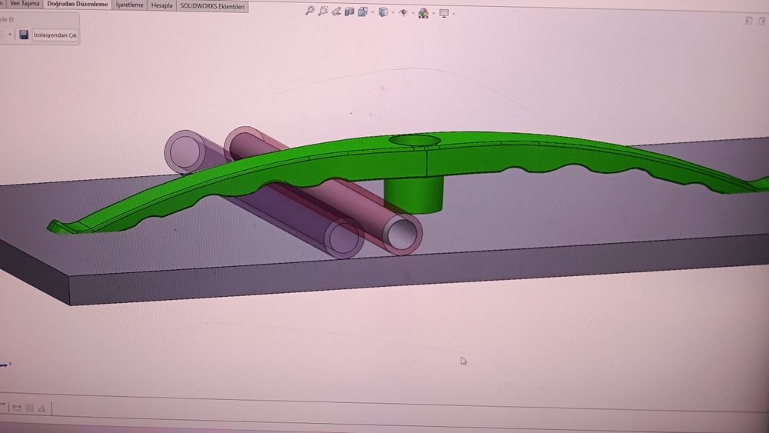Expand the Display Style dropdown arrow

pos(393,13)
